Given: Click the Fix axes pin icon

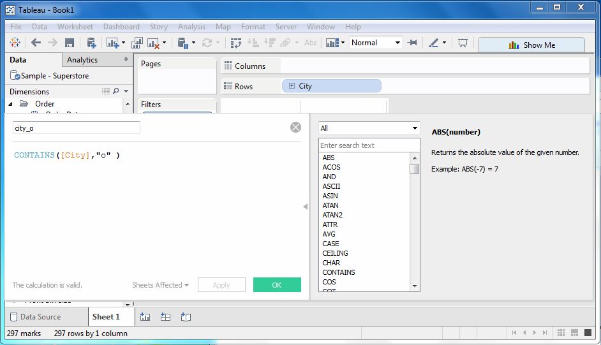Looking at the screenshot, I should (x=413, y=43).
